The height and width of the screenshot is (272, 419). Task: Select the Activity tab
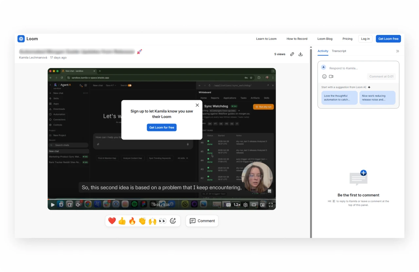click(x=323, y=51)
